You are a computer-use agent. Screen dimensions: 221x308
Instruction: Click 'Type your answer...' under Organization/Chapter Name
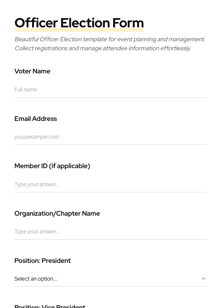point(37,232)
